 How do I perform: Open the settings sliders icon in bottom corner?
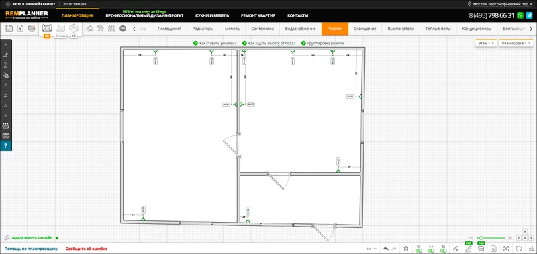pyautogui.click(x=531, y=249)
